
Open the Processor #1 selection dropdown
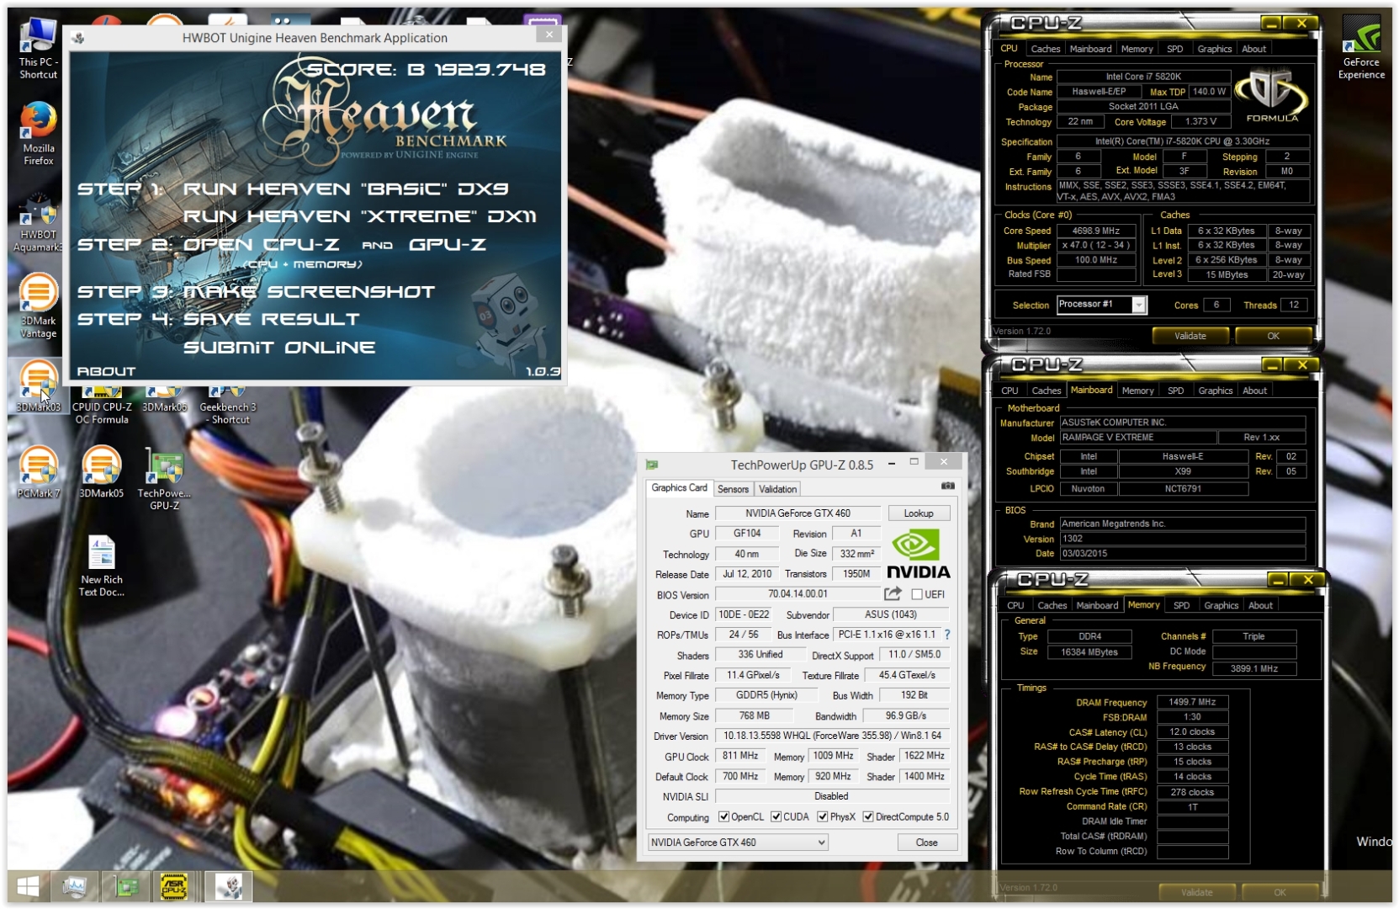1138,306
